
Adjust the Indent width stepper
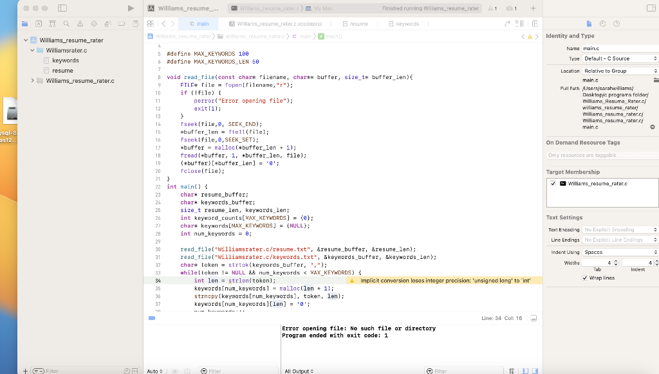(656, 263)
